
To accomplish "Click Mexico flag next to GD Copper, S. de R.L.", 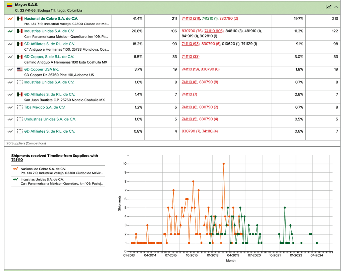I will point(20,57).
